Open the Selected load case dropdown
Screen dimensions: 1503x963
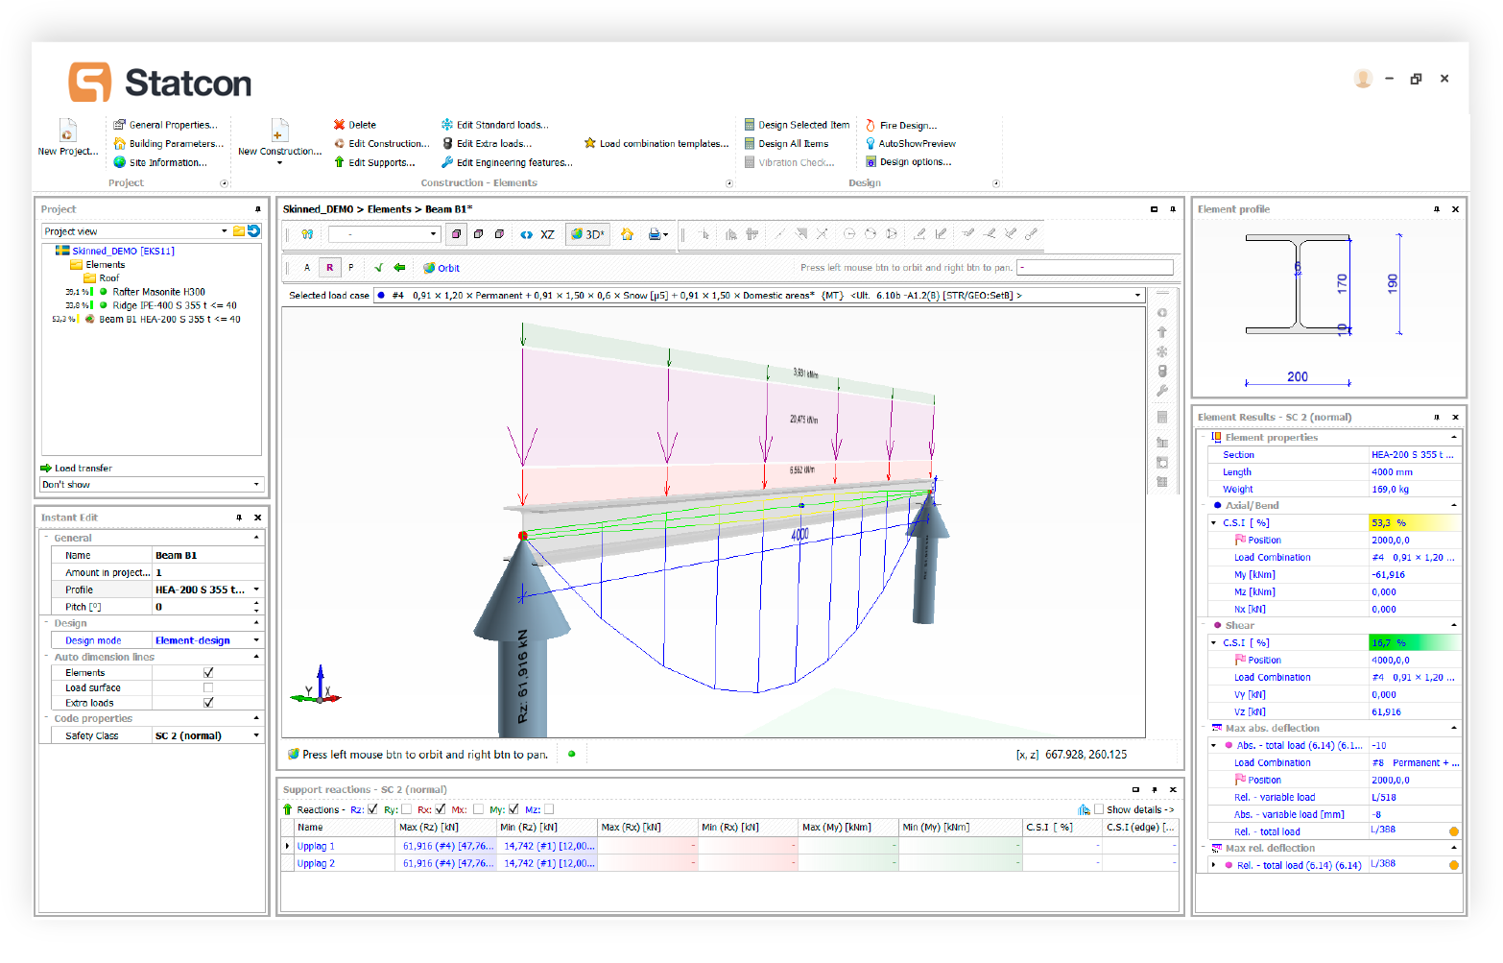1138,296
